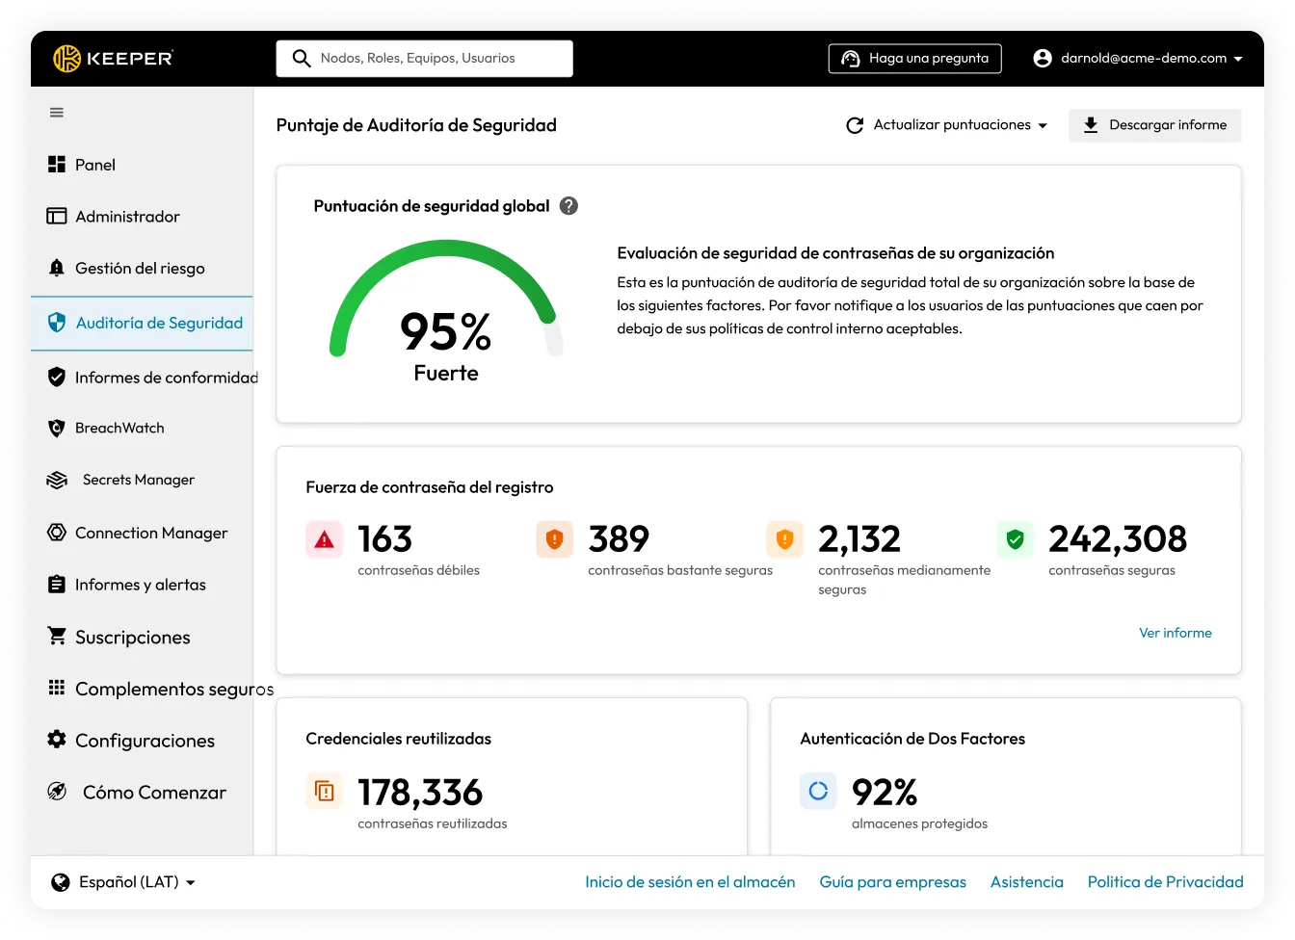Click the Informes y alertas clipboard icon

57,585
